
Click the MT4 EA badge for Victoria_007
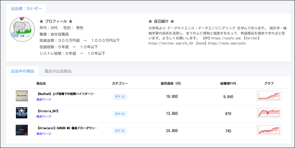pyautogui.click(x=120, y=114)
